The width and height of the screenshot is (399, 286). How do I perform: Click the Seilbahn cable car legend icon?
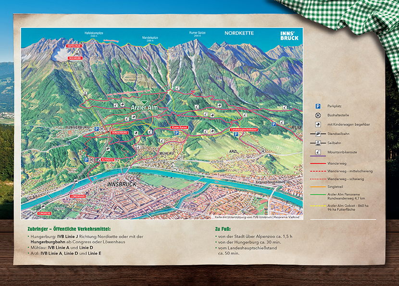coord(318,143)
